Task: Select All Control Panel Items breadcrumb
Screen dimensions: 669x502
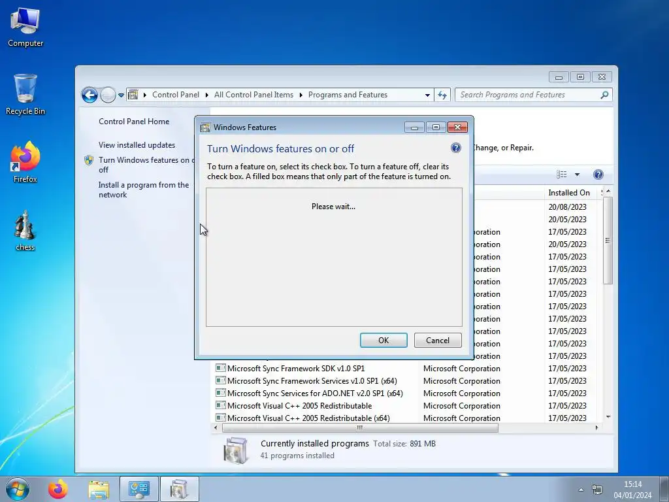Action: click(253, 95)
